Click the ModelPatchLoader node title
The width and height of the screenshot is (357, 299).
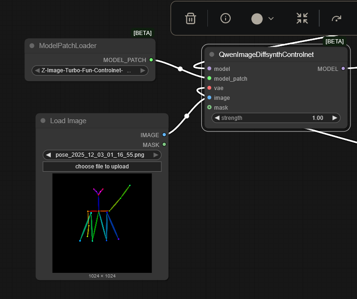pyautogui.click(x=68, y=46)
